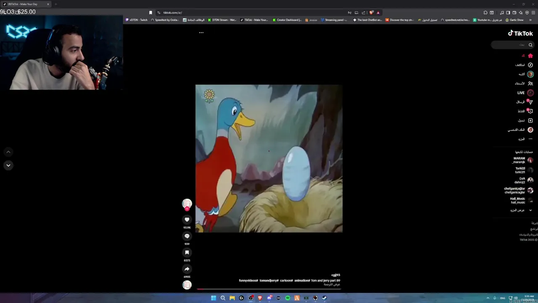Viewport: 538px width, 303px height.
Task: Open the Gartic Show bookmark
Action: click(514, 20)
